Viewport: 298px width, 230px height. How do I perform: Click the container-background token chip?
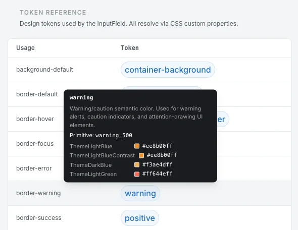pyautogui.click(x=168, y=70)
